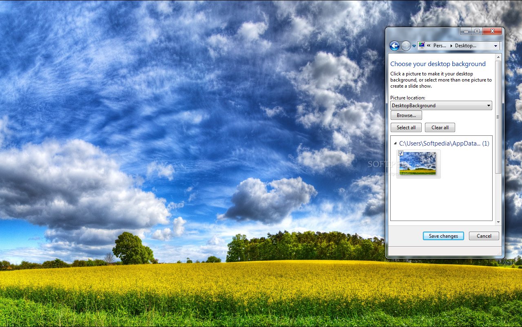
Task: Click the 'Choose your desktop background' heading
Action: tap(438, 64)
